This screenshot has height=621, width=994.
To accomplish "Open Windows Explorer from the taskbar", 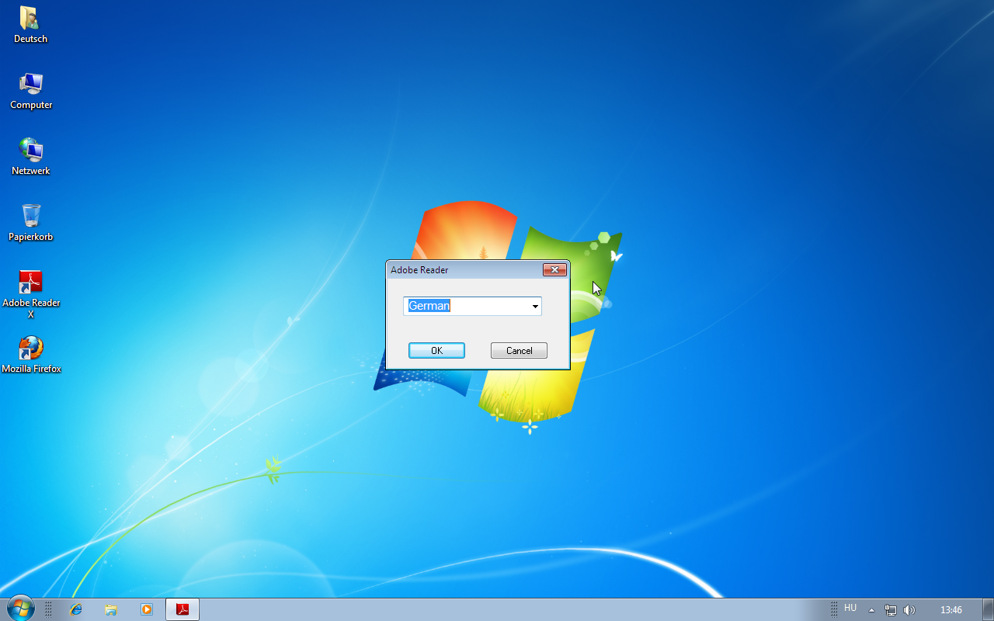I will tap(111, 609).
